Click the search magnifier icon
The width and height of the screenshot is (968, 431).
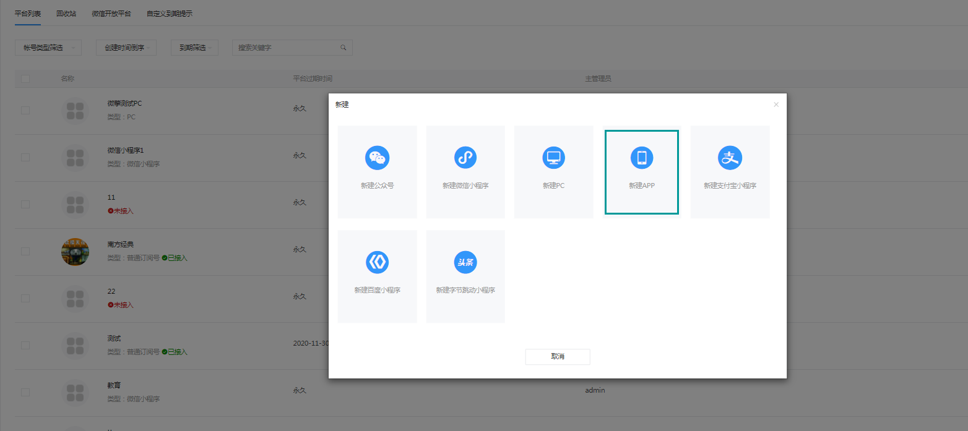(344, 48)
